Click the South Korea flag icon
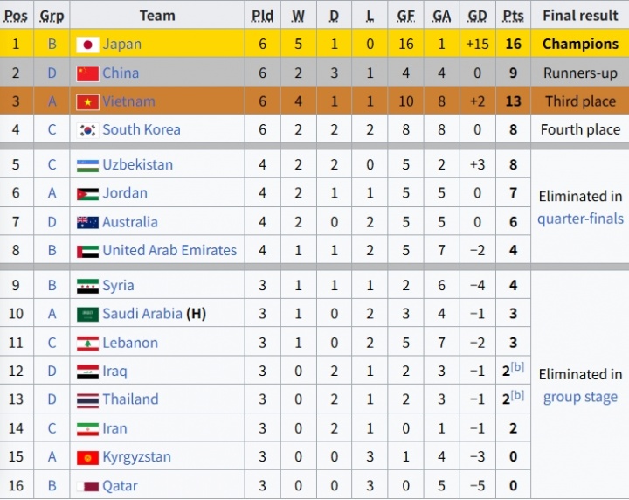The height and width of the screenshot is (500, 629). click(x=87, y=130)
